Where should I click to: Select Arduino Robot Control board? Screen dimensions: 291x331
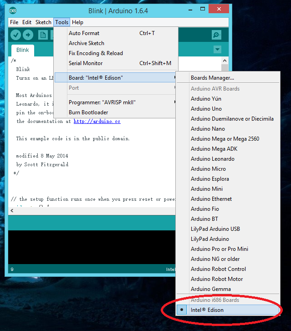click(228, 269)
